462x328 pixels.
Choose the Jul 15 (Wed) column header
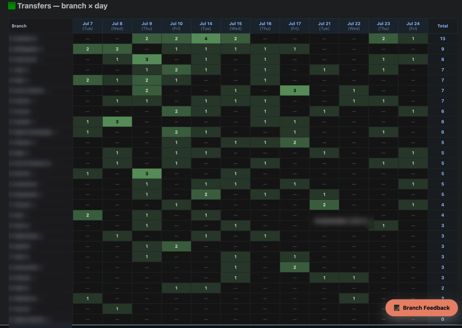pyautogui.click(x=235, y=26)
